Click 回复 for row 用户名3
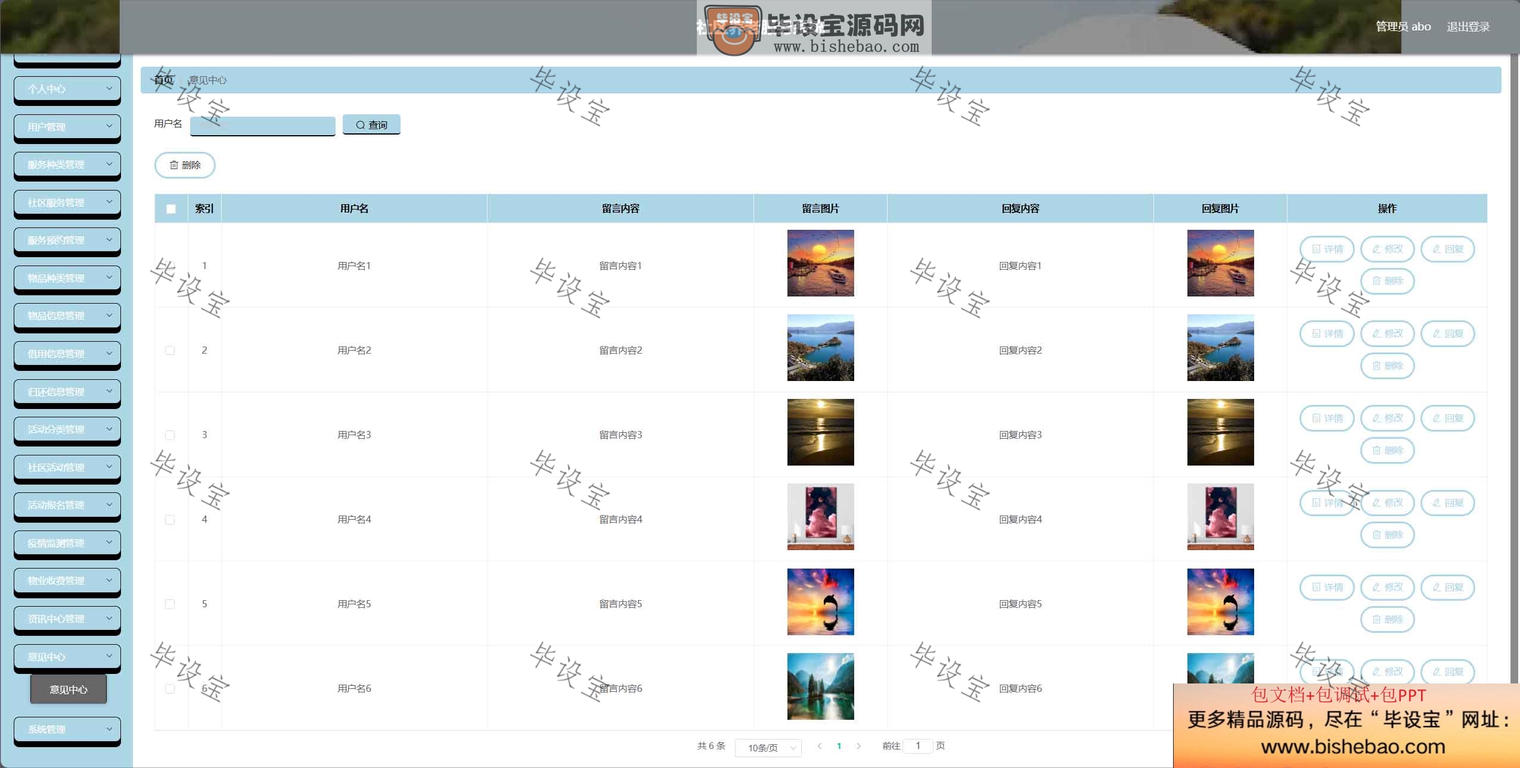 click(1448, 418)
